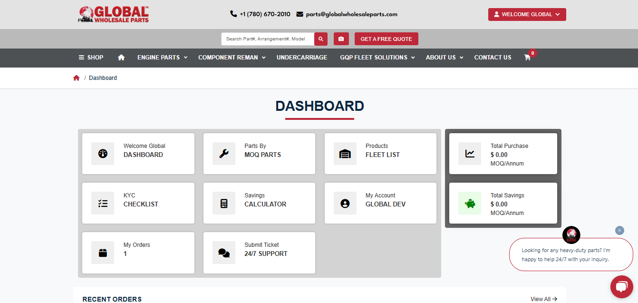This screenshot has width=638, height=303.
Task: Open the live chat widget bubble
Action: click(621, 286)
